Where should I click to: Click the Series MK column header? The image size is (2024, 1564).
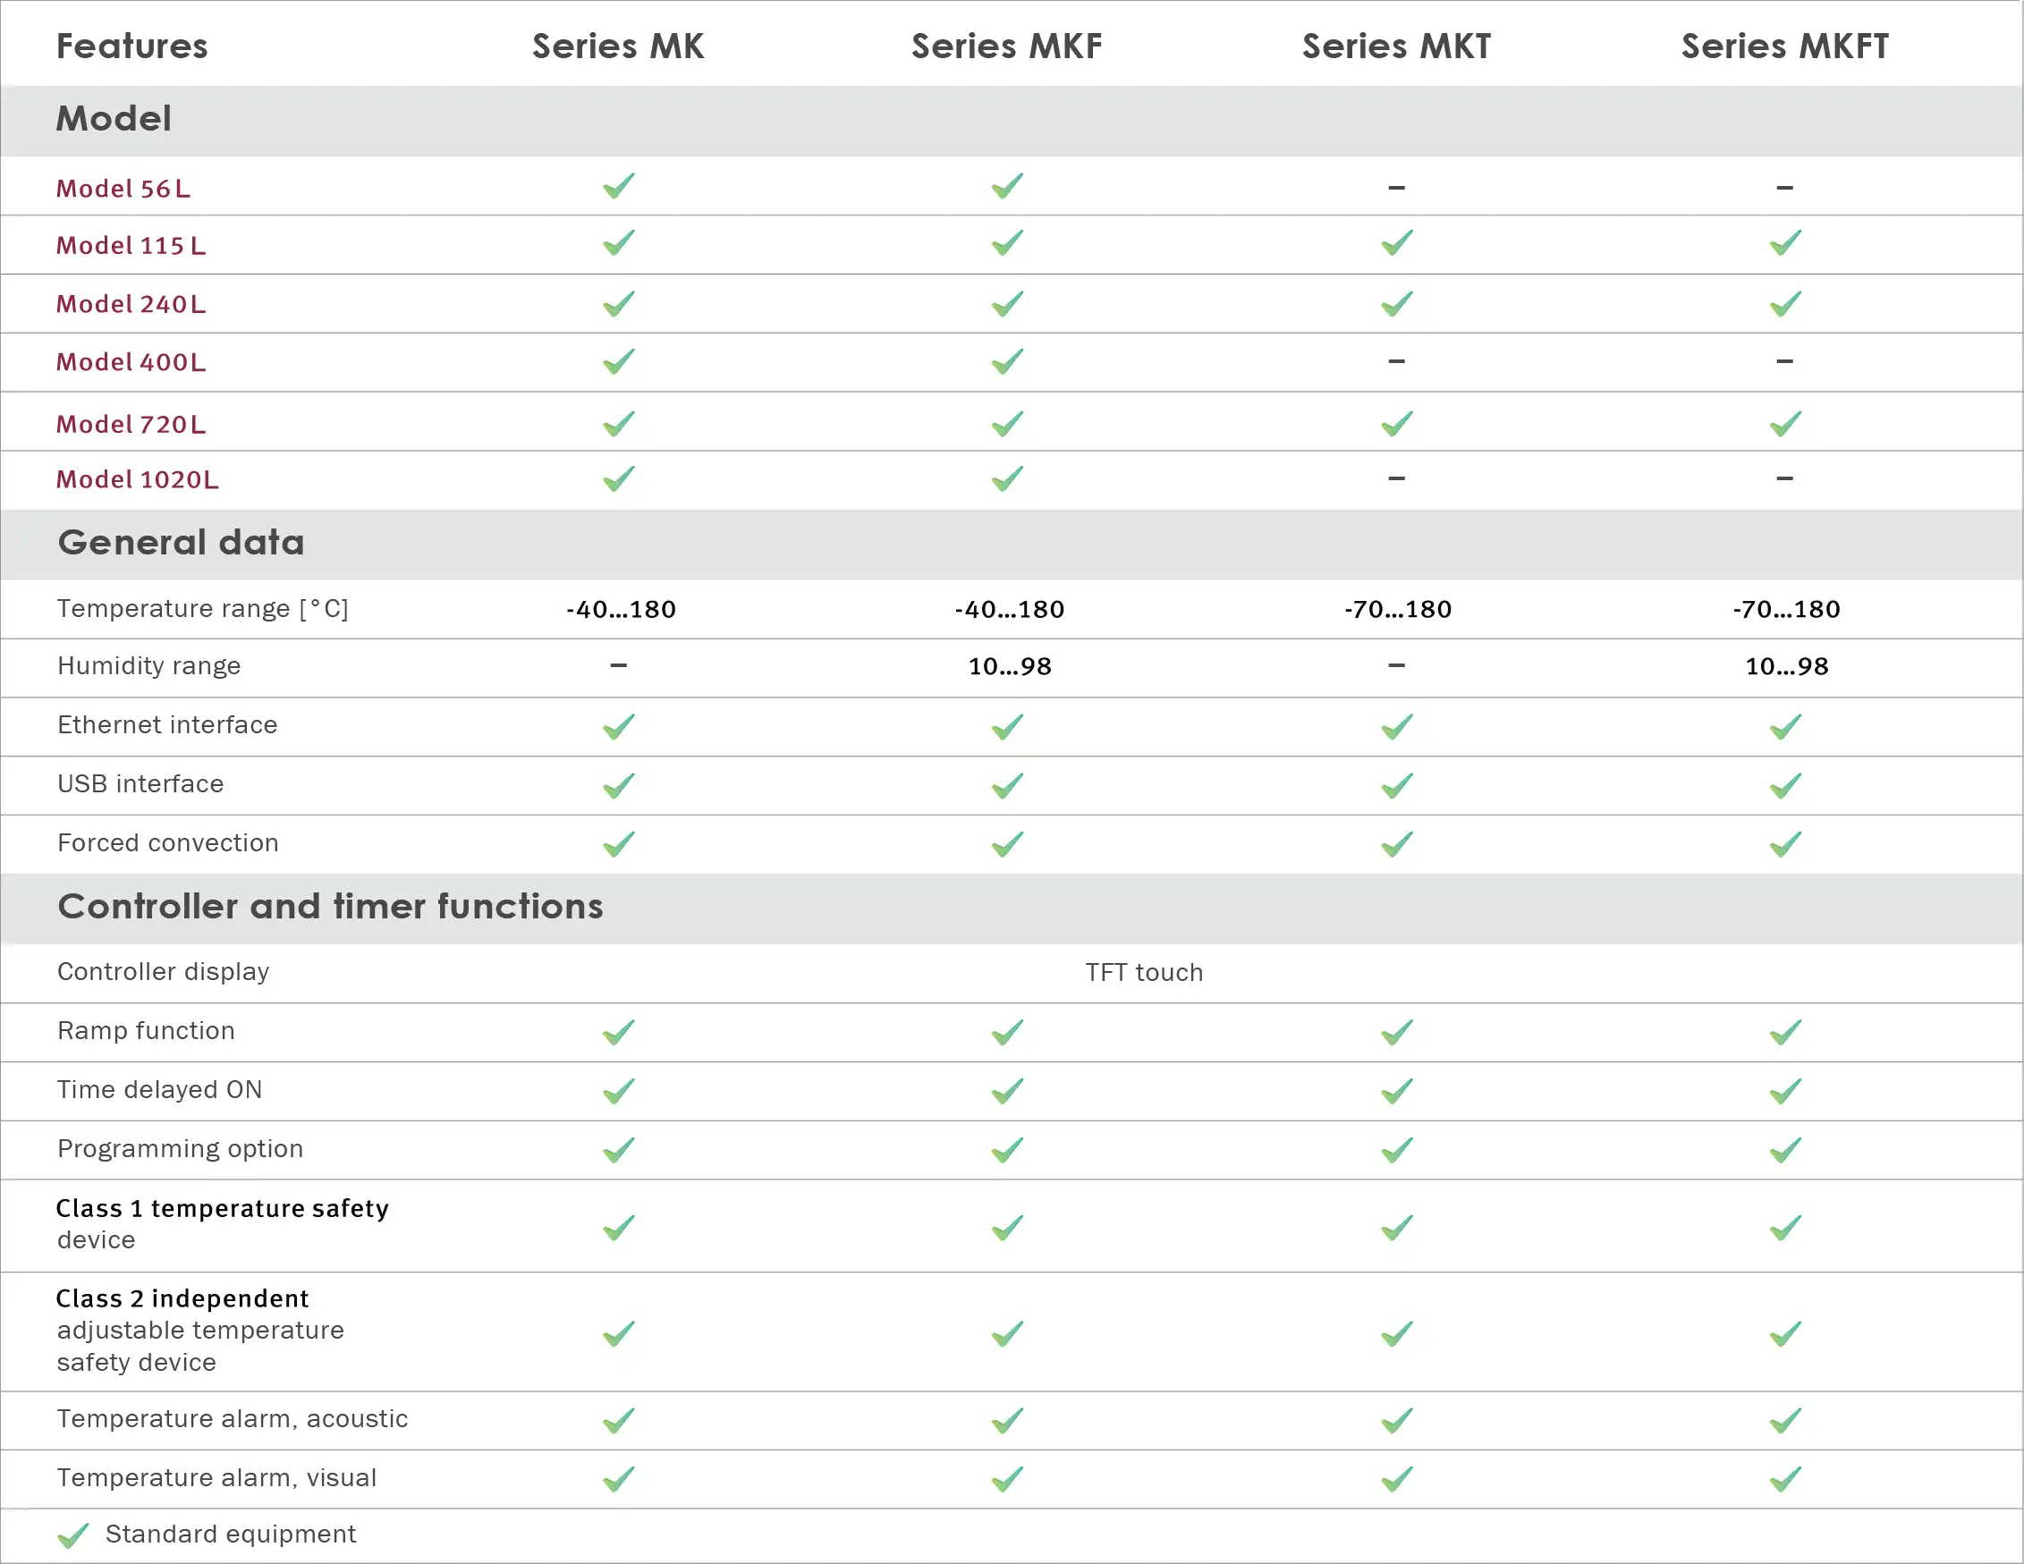click(x=618, y=46)
